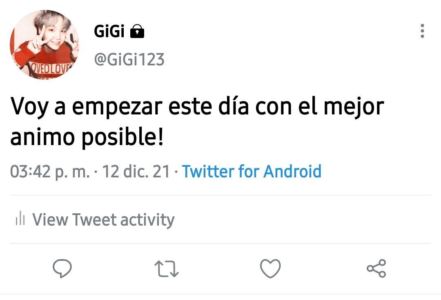Click the bar chart analytics icon
The height and width of the screenshot is (300, 441).
click(x=20, y=218)
